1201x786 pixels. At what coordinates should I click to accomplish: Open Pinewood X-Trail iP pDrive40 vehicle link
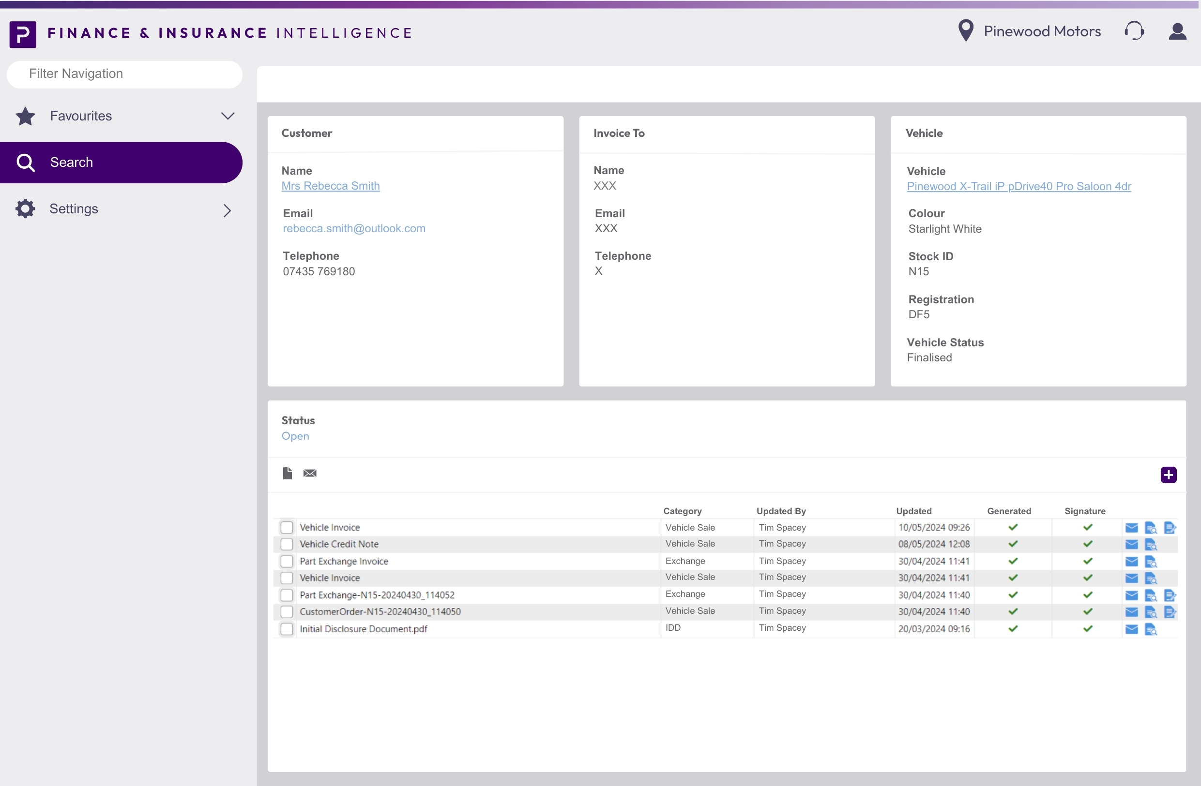pyautogui.click(x=1019, y=186)
